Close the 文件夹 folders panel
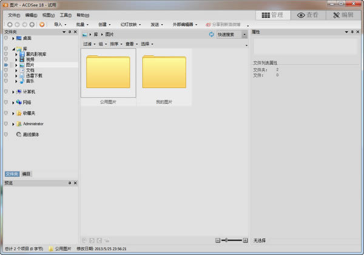Screen dimensions: 364x255 (75, 31)
